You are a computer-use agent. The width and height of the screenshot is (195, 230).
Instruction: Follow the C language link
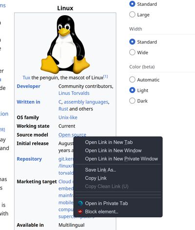tap(60, 102)
